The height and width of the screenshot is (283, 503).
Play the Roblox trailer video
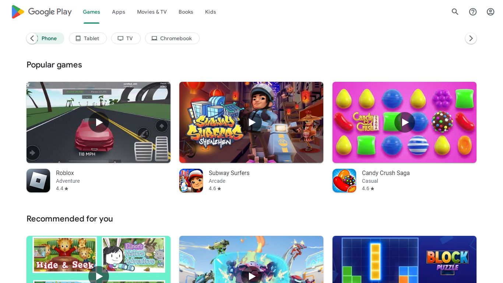click(99, 122)
